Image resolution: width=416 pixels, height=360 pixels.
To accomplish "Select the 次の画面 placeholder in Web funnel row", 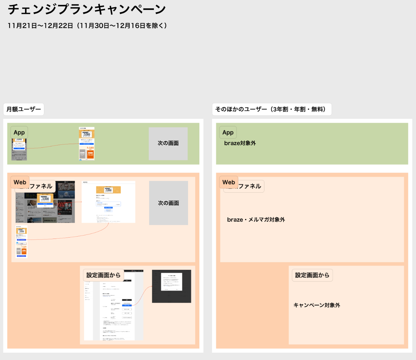I will pos(168,203).
